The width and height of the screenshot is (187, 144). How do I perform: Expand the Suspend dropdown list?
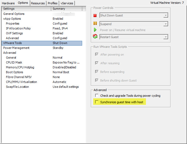(x=166, y=24)
